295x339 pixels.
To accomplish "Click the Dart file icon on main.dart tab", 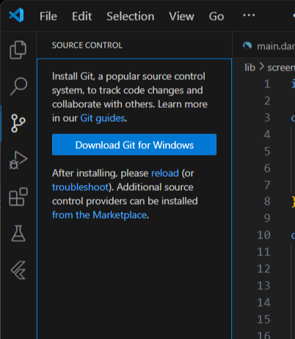I will pyautogui.click(x=247, y=45).
